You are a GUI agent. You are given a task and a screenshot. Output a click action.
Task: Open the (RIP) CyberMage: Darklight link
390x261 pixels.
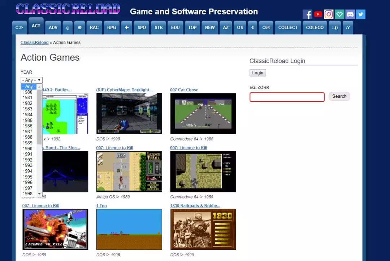coord(124,90)
